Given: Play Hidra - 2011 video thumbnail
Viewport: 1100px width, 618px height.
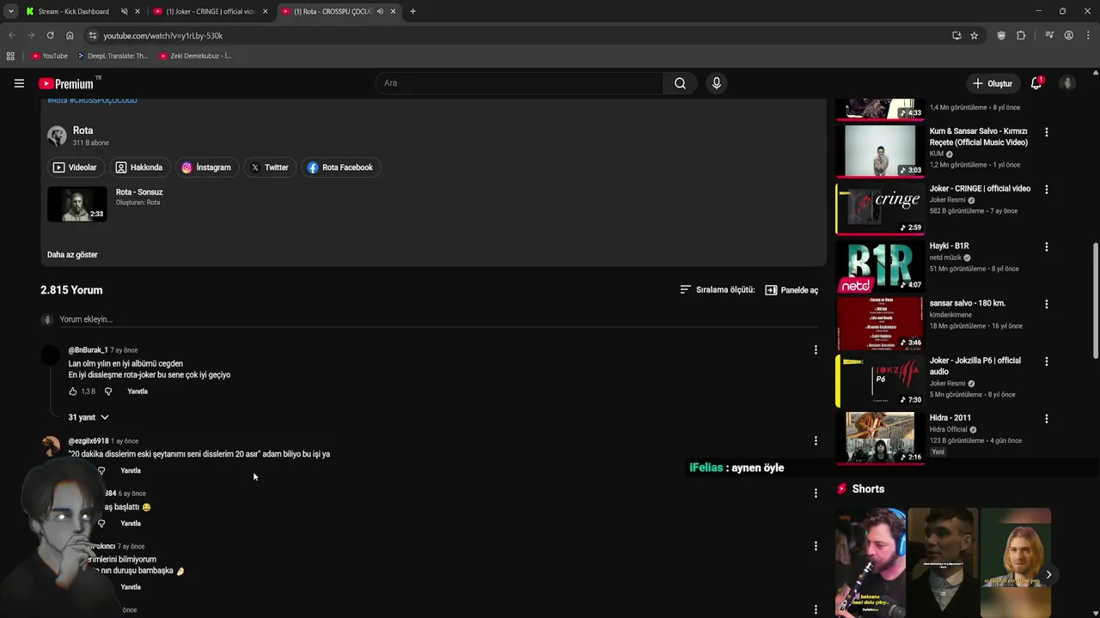Looking at the screenshot, I should pos(880,438).
